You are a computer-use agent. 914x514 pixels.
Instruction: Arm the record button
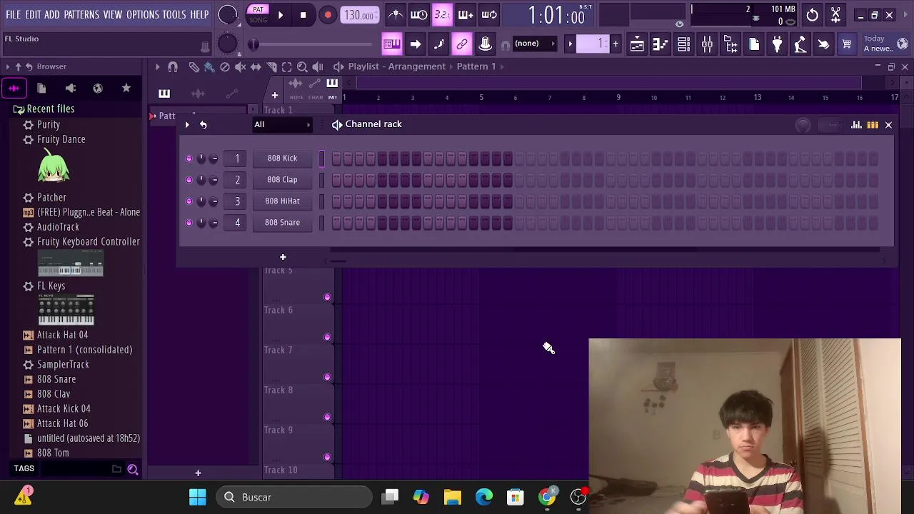(328, 14)
